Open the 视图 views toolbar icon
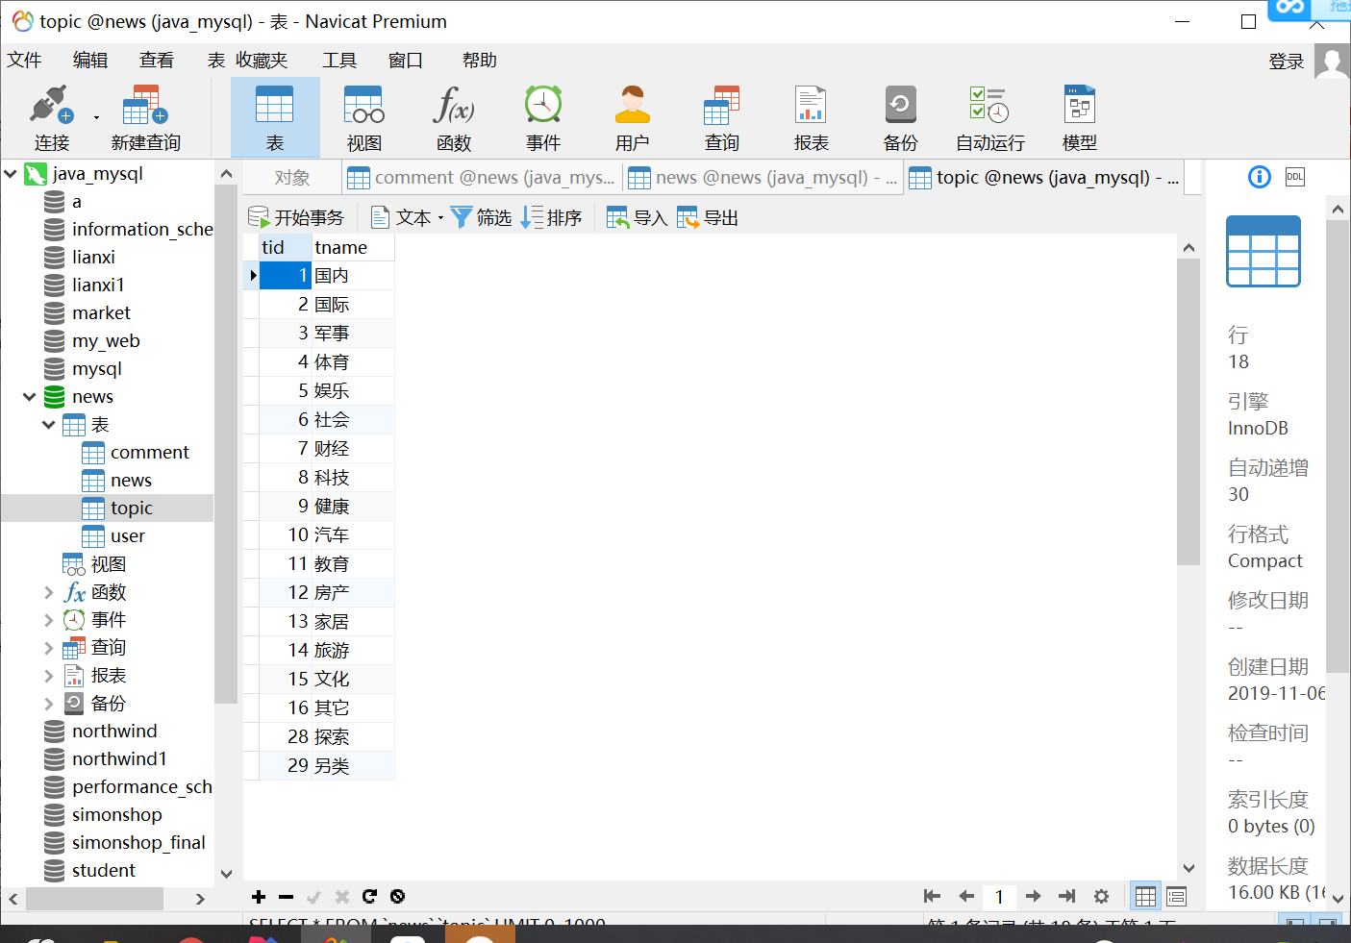This screenshot has height=943, width=1351. tap(364, 118)
